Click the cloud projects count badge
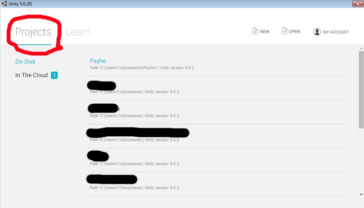The image size is (364, 208). click(x=54, y=75)
